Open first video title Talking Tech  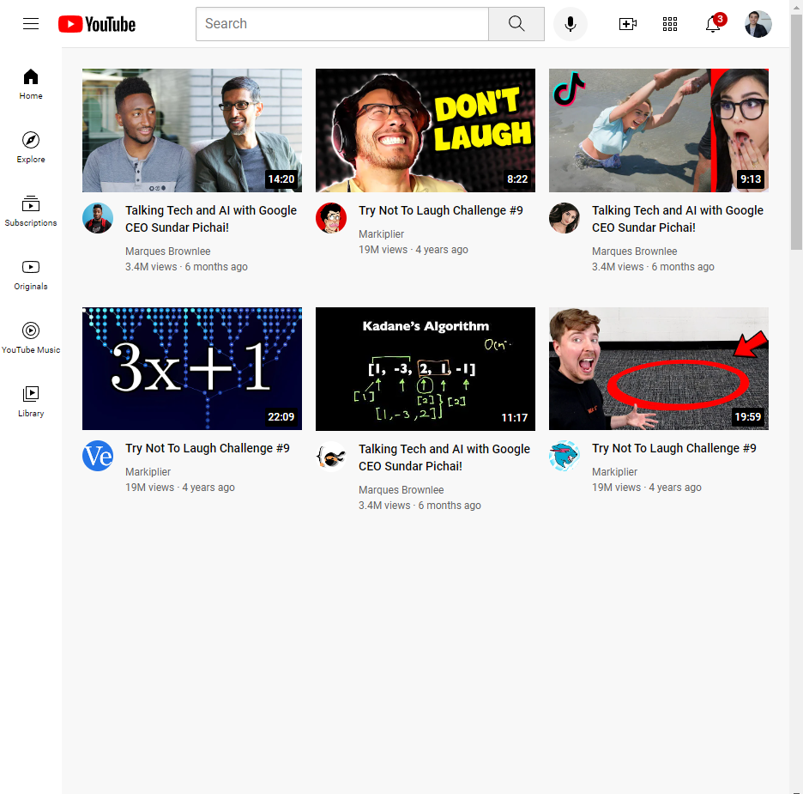point(211,219)
